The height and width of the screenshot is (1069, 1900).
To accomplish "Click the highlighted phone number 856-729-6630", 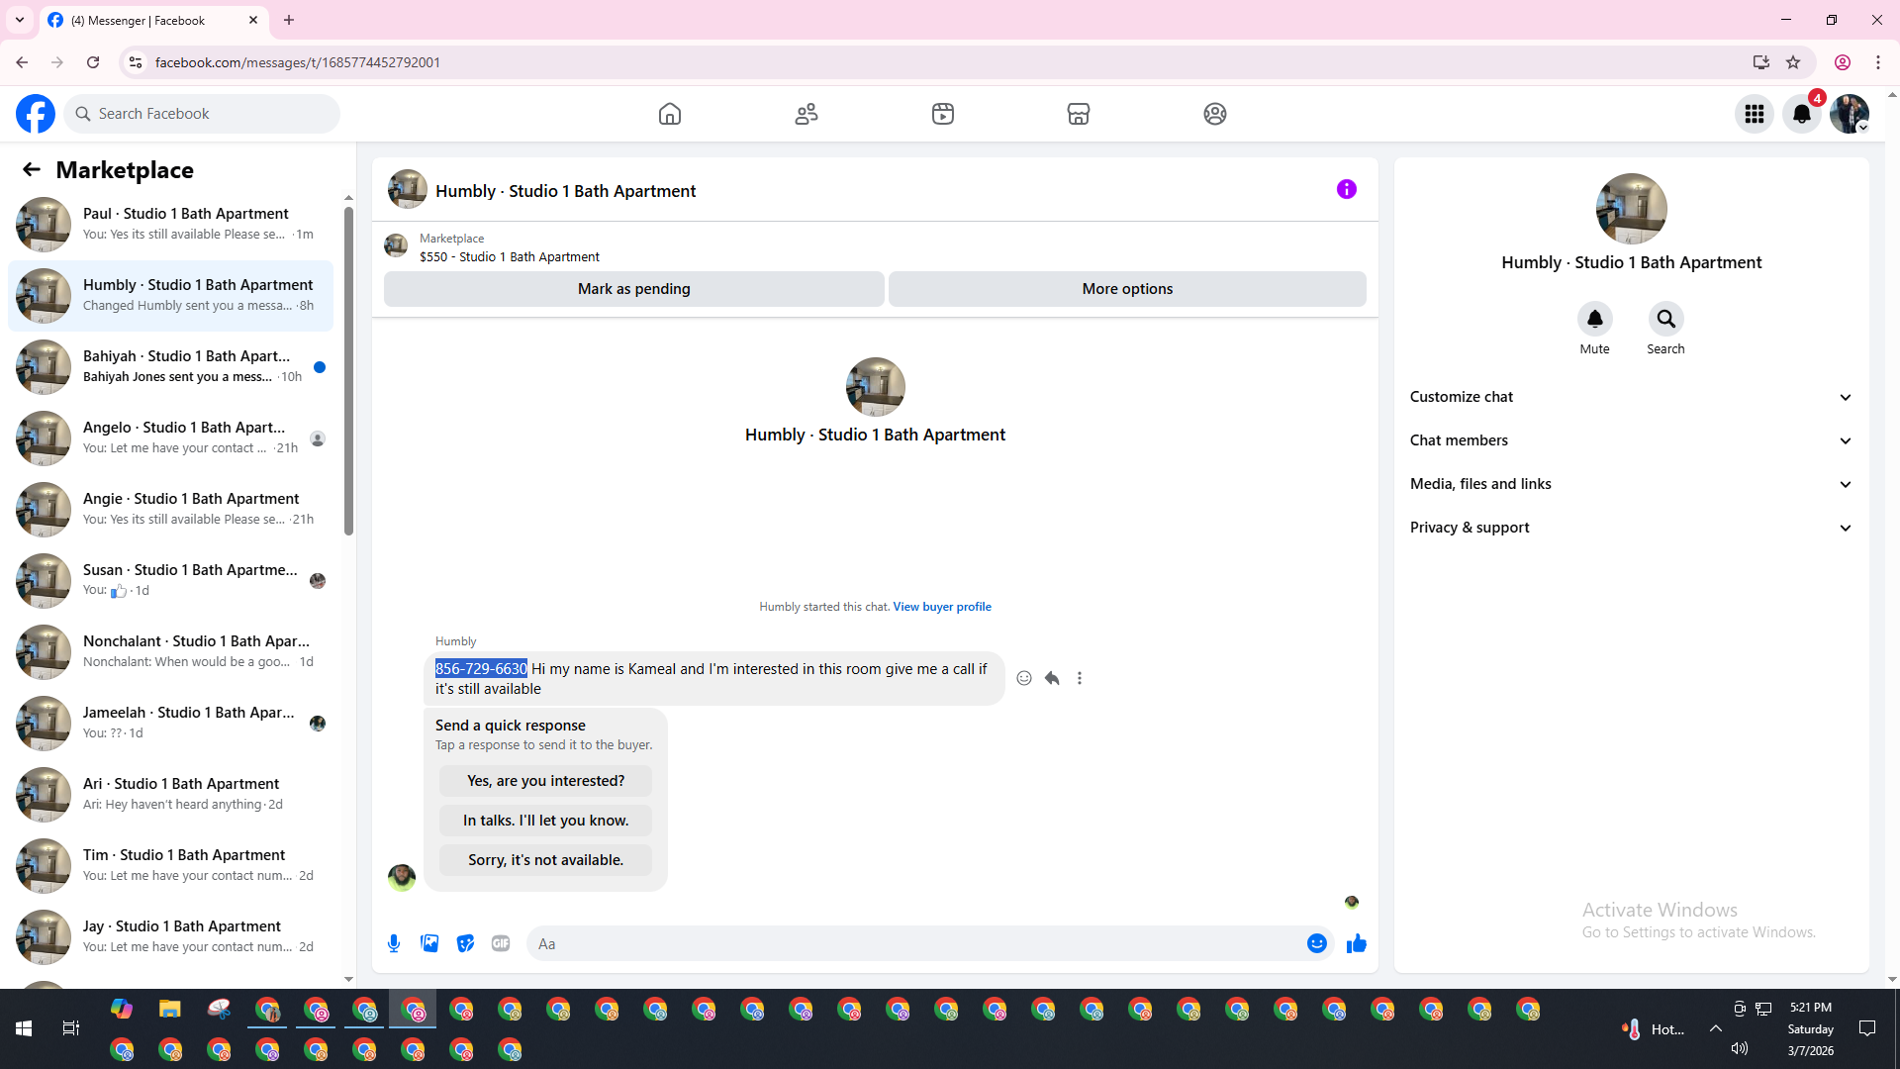I will click(481, 669).
